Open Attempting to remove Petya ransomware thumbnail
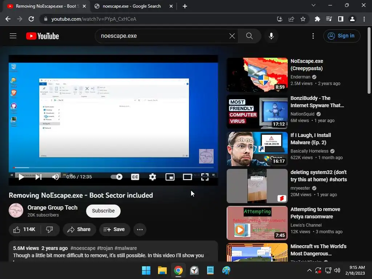Viewport: 372px width, 279px height. 257,223
